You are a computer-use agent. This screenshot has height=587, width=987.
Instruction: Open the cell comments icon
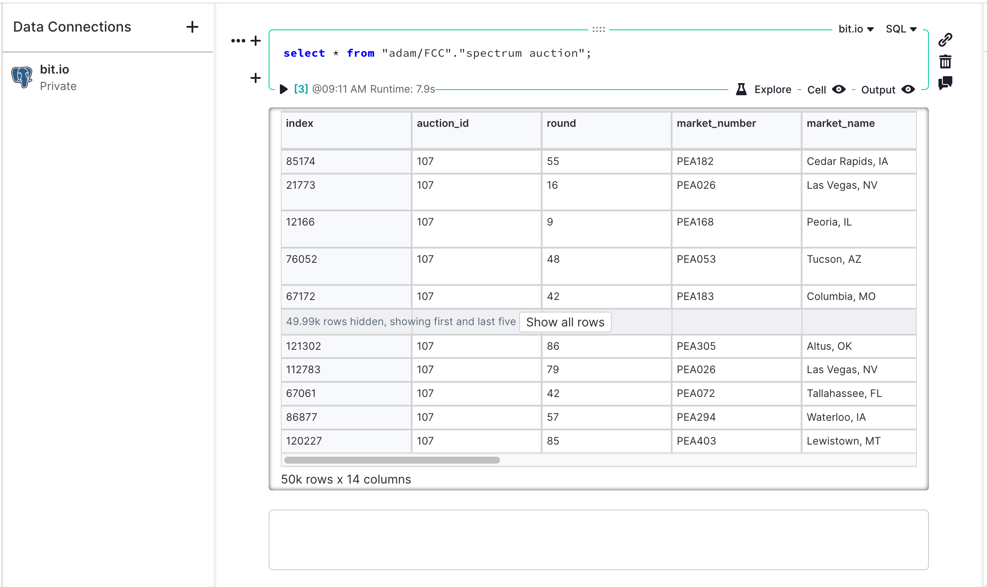click(x=945, y=83)
